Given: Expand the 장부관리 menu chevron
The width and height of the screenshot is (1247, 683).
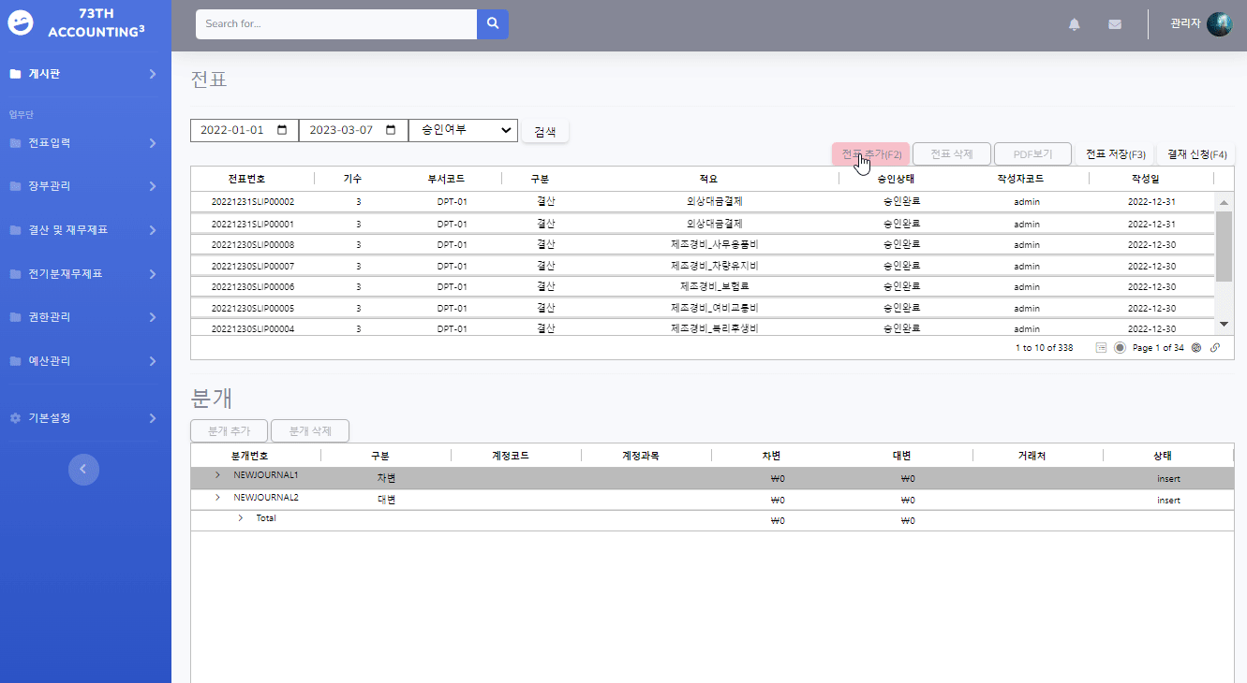Looking at the screenshot, I should [x=153, y=186].
